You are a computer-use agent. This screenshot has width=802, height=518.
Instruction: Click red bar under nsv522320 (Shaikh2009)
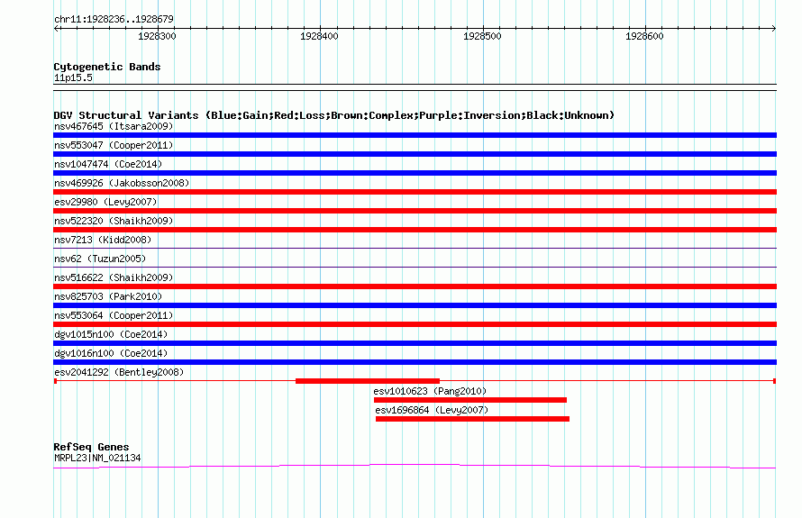(x=415, y=230)
